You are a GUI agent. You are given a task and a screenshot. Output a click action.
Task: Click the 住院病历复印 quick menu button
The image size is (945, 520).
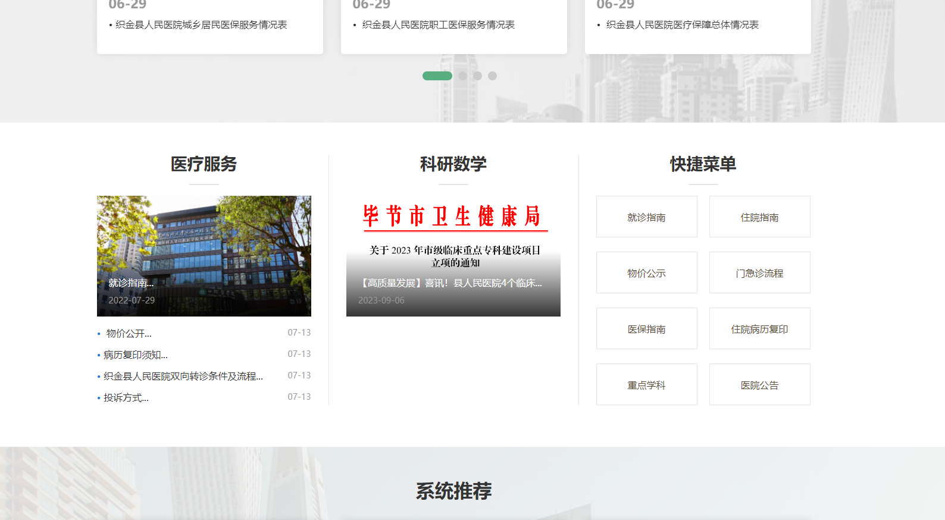click(x=760, y=328)
